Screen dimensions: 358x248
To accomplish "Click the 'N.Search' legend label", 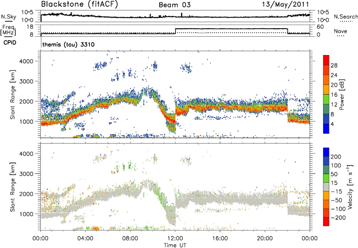I will (x=345, y=17).
